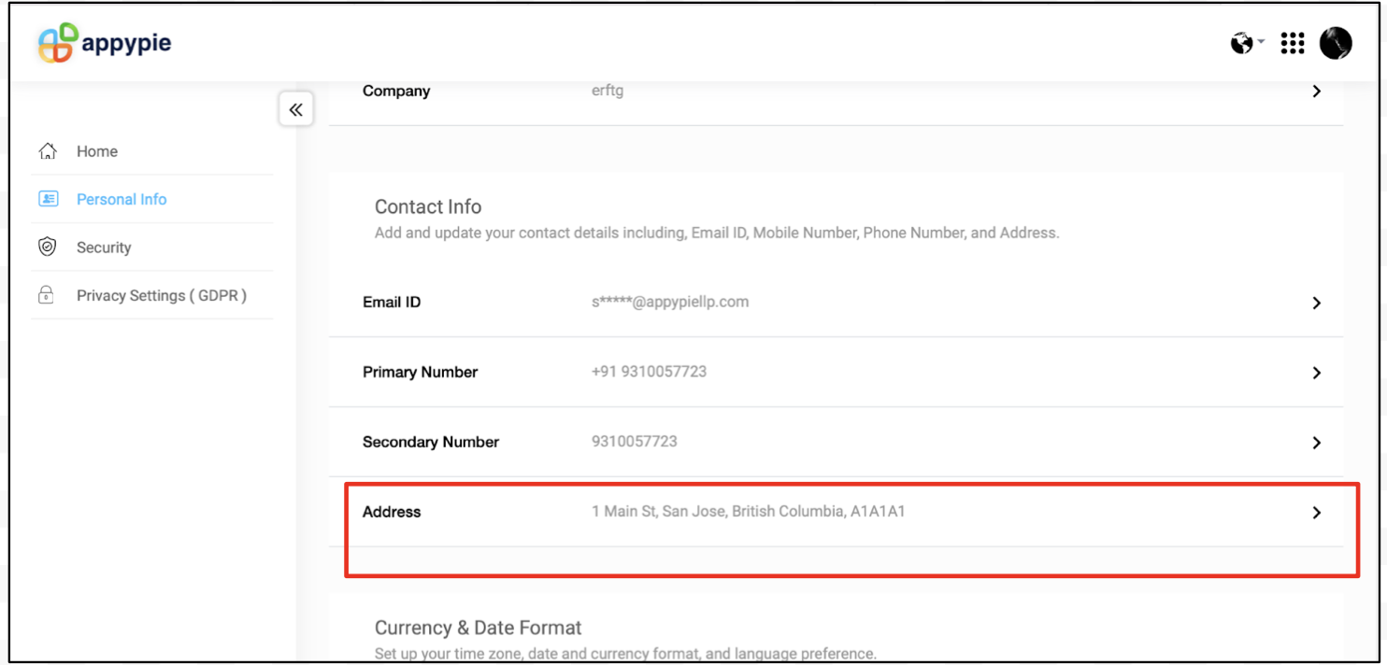Click the Home house icon
Screen dimensions: 1387x665
pyautogui.click(x=48, y=151)
